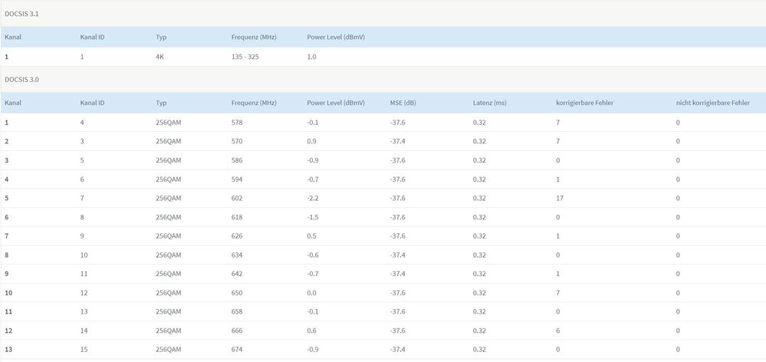Select the power level 0.9 cell
This screenshot has width=766, height=362.
click(x=311, y=141)
